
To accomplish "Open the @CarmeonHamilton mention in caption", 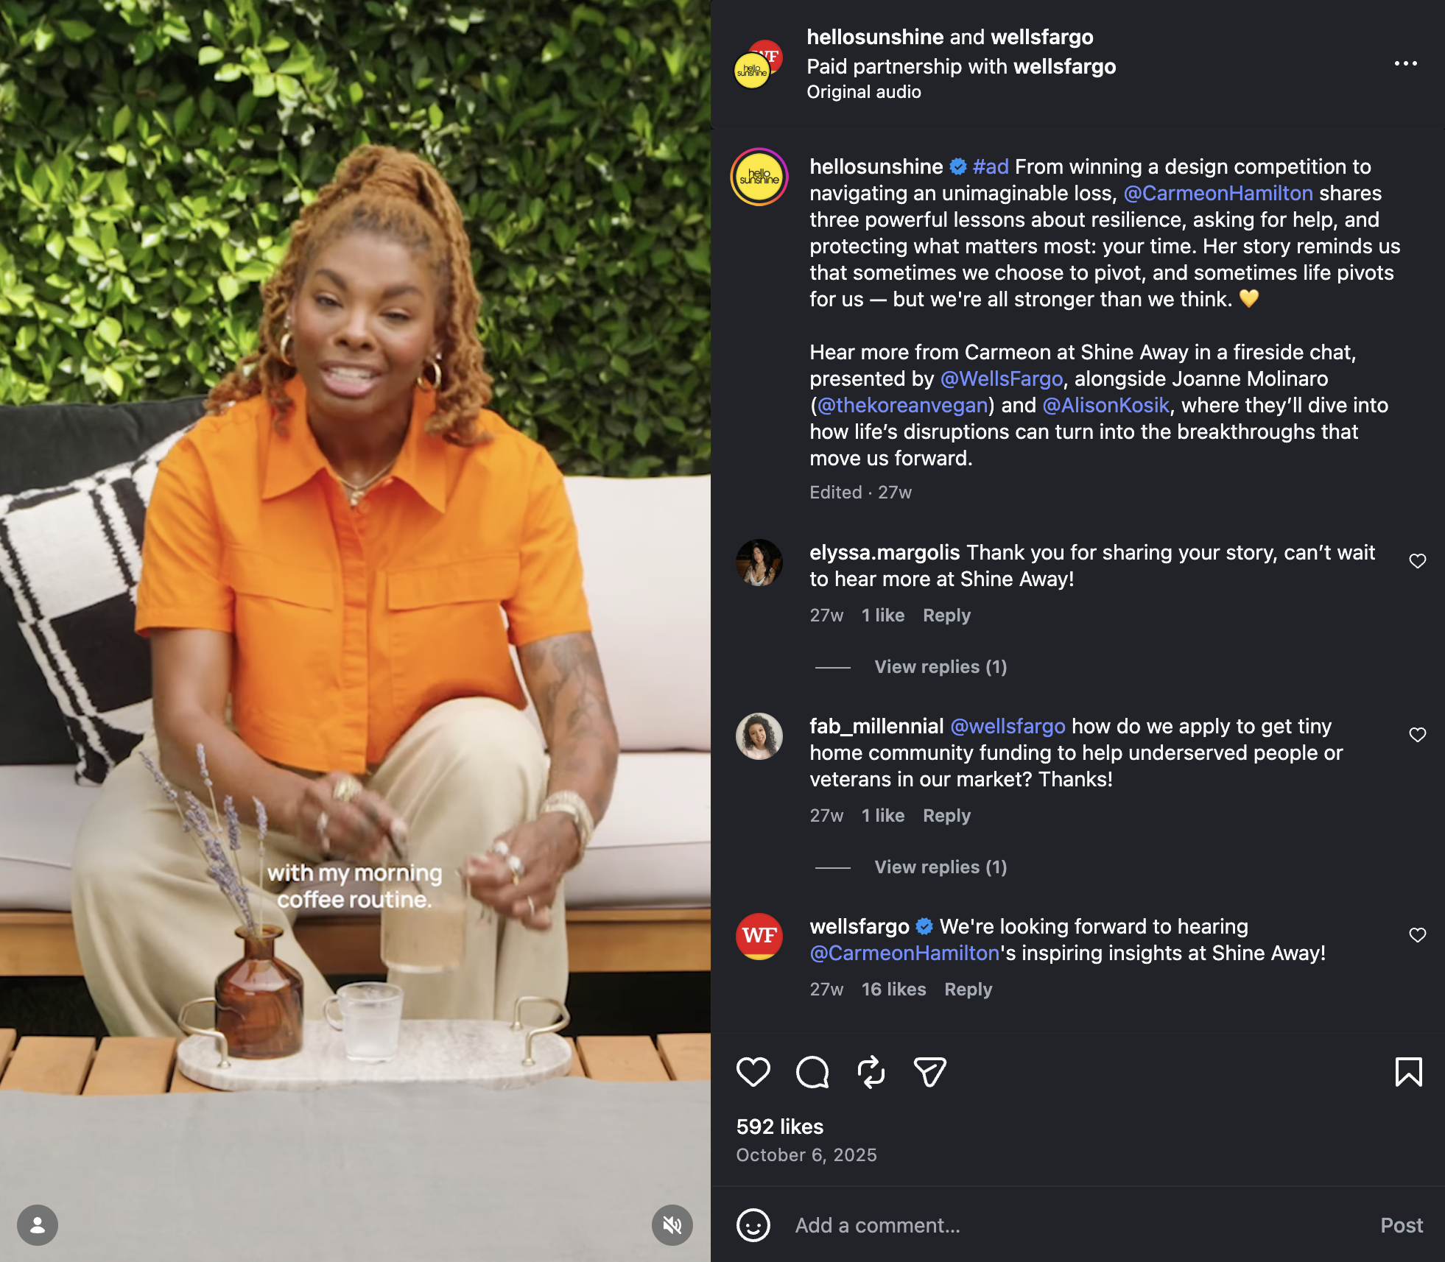I will (x=1218, y=193).
